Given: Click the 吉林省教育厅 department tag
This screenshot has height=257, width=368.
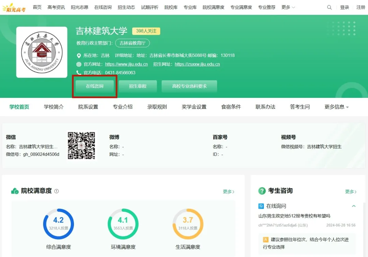Looking at the screenshot, I should coord(133,43).
